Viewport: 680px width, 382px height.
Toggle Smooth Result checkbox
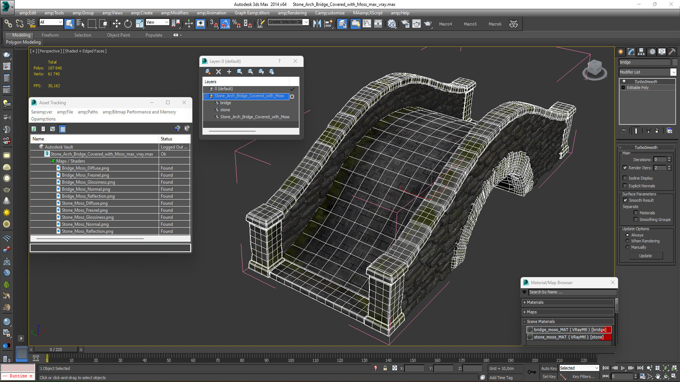625,200
